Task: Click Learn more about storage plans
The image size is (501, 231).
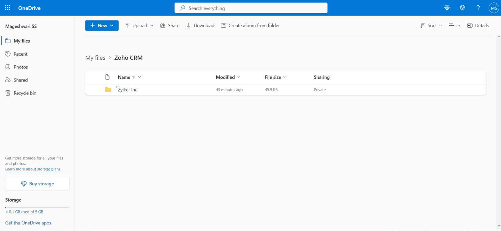Action: (x=33, y=169)
